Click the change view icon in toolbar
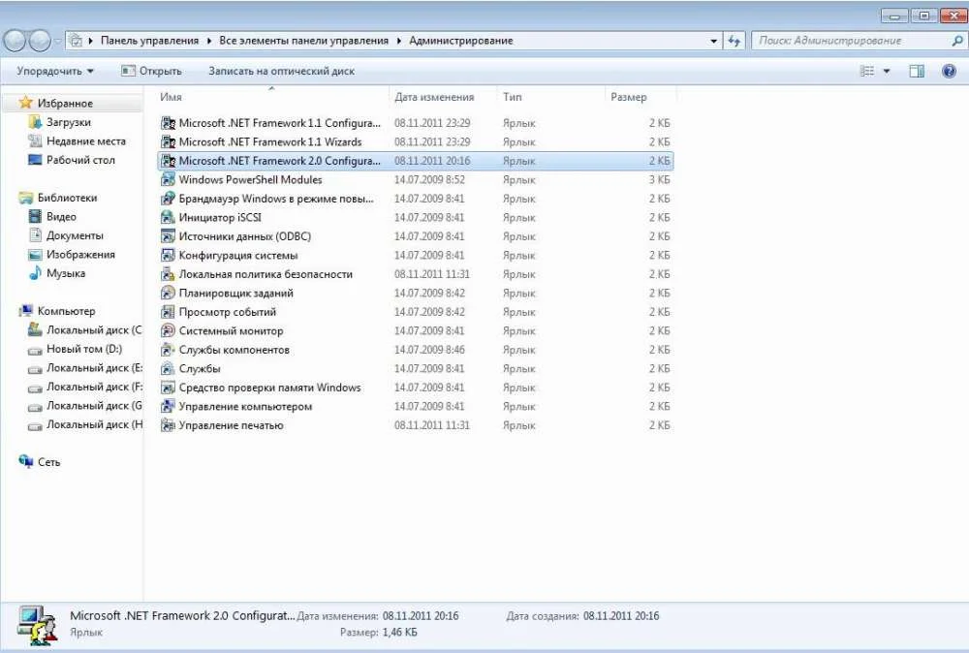 [x=867, y=71]
